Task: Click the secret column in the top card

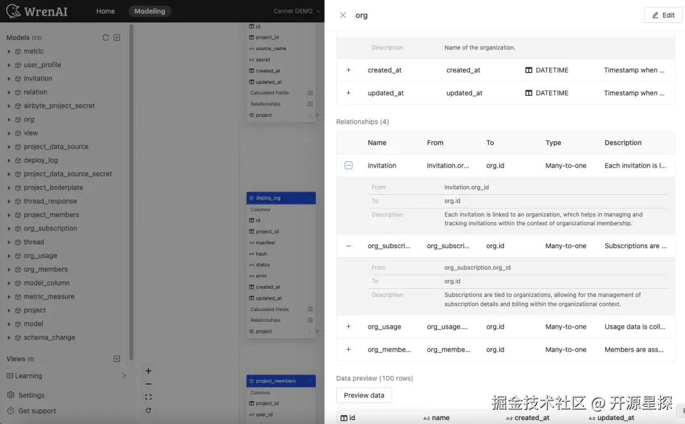Action: coord(263,60)
